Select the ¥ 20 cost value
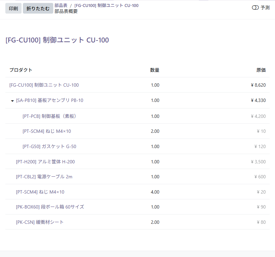275x257 pixels. pyautogui.click(x=261, y=192)
